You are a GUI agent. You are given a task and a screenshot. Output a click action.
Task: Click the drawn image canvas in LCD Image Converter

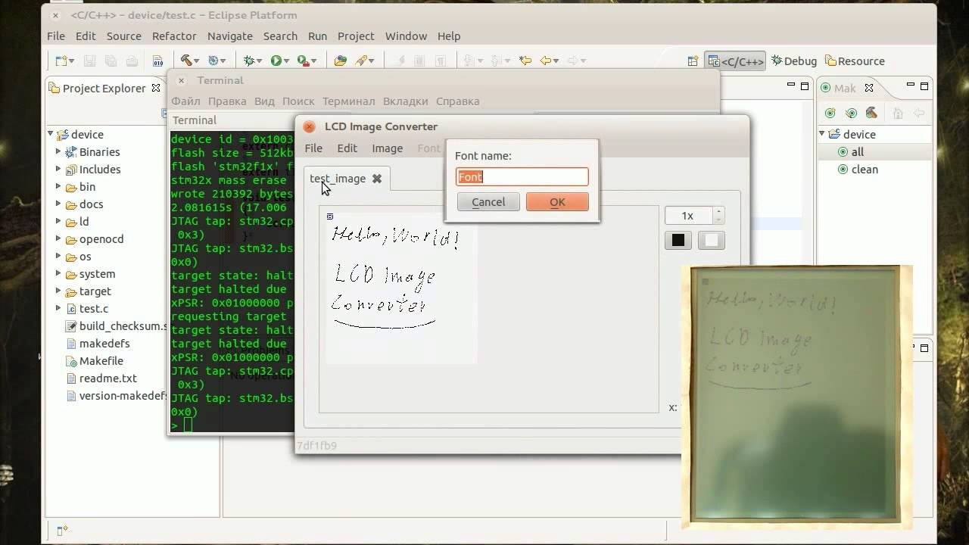click(x=401, y=288)
